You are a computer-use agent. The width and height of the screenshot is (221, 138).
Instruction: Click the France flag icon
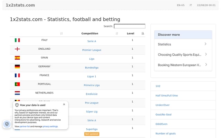tap(17, 75)
